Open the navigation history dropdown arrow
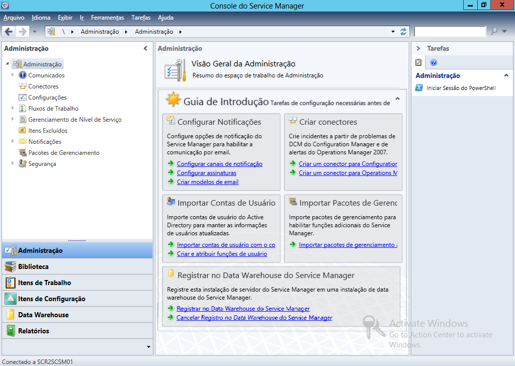The image size is (515, 366). (x=35, y=32)
